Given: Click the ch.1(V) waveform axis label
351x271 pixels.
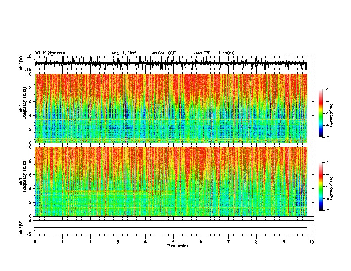Looking at the screenshot, I should pyautogui.click(x=21, y=63).
